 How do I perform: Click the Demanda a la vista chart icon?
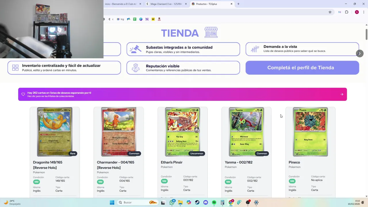click(255, 49)
